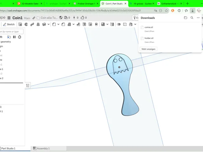Select the Draft tool

(x=69, y=24)
